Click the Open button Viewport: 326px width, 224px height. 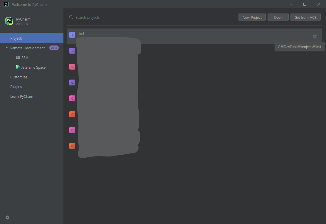(278, 17)
